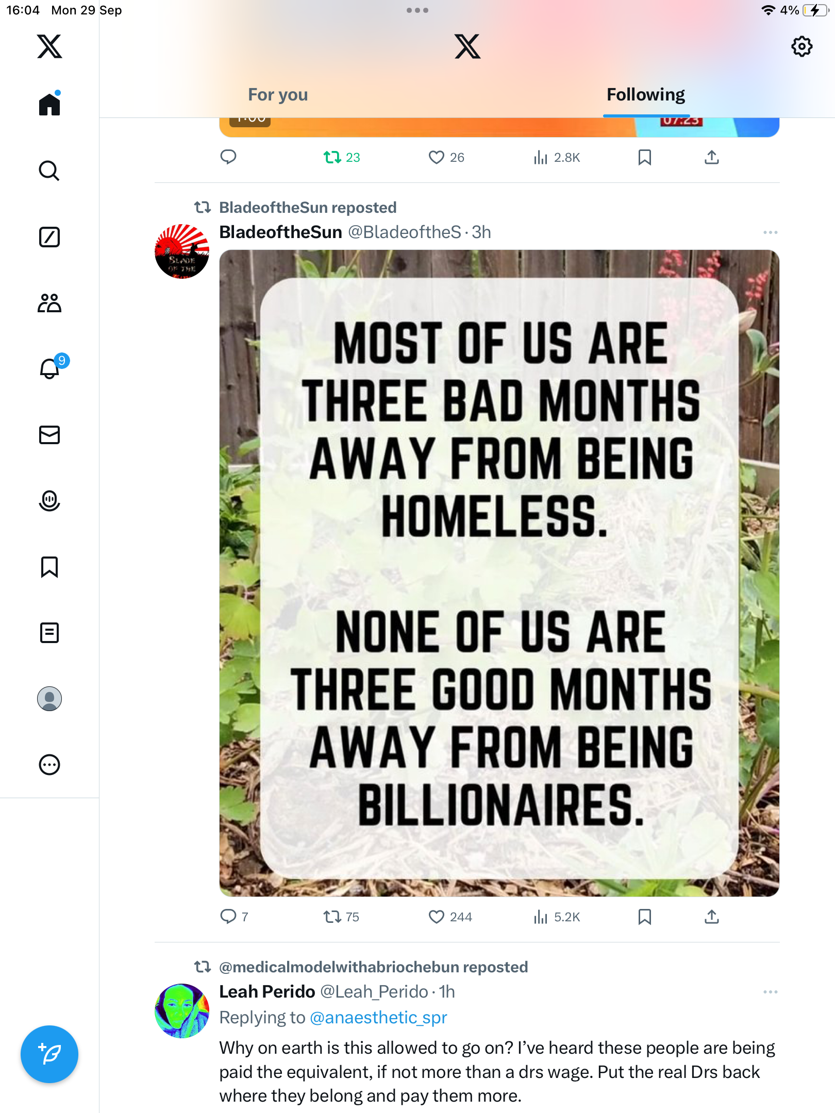Undo repost on the post with 23 reposts
835x1113 pixels.
[332, 157]
